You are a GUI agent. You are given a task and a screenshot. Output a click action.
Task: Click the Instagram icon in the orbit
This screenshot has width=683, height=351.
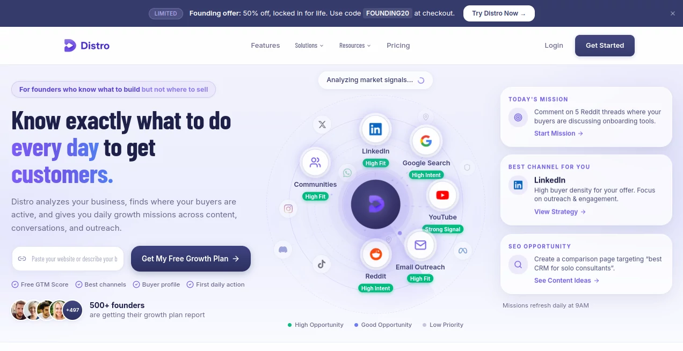[x=288, y=209]
